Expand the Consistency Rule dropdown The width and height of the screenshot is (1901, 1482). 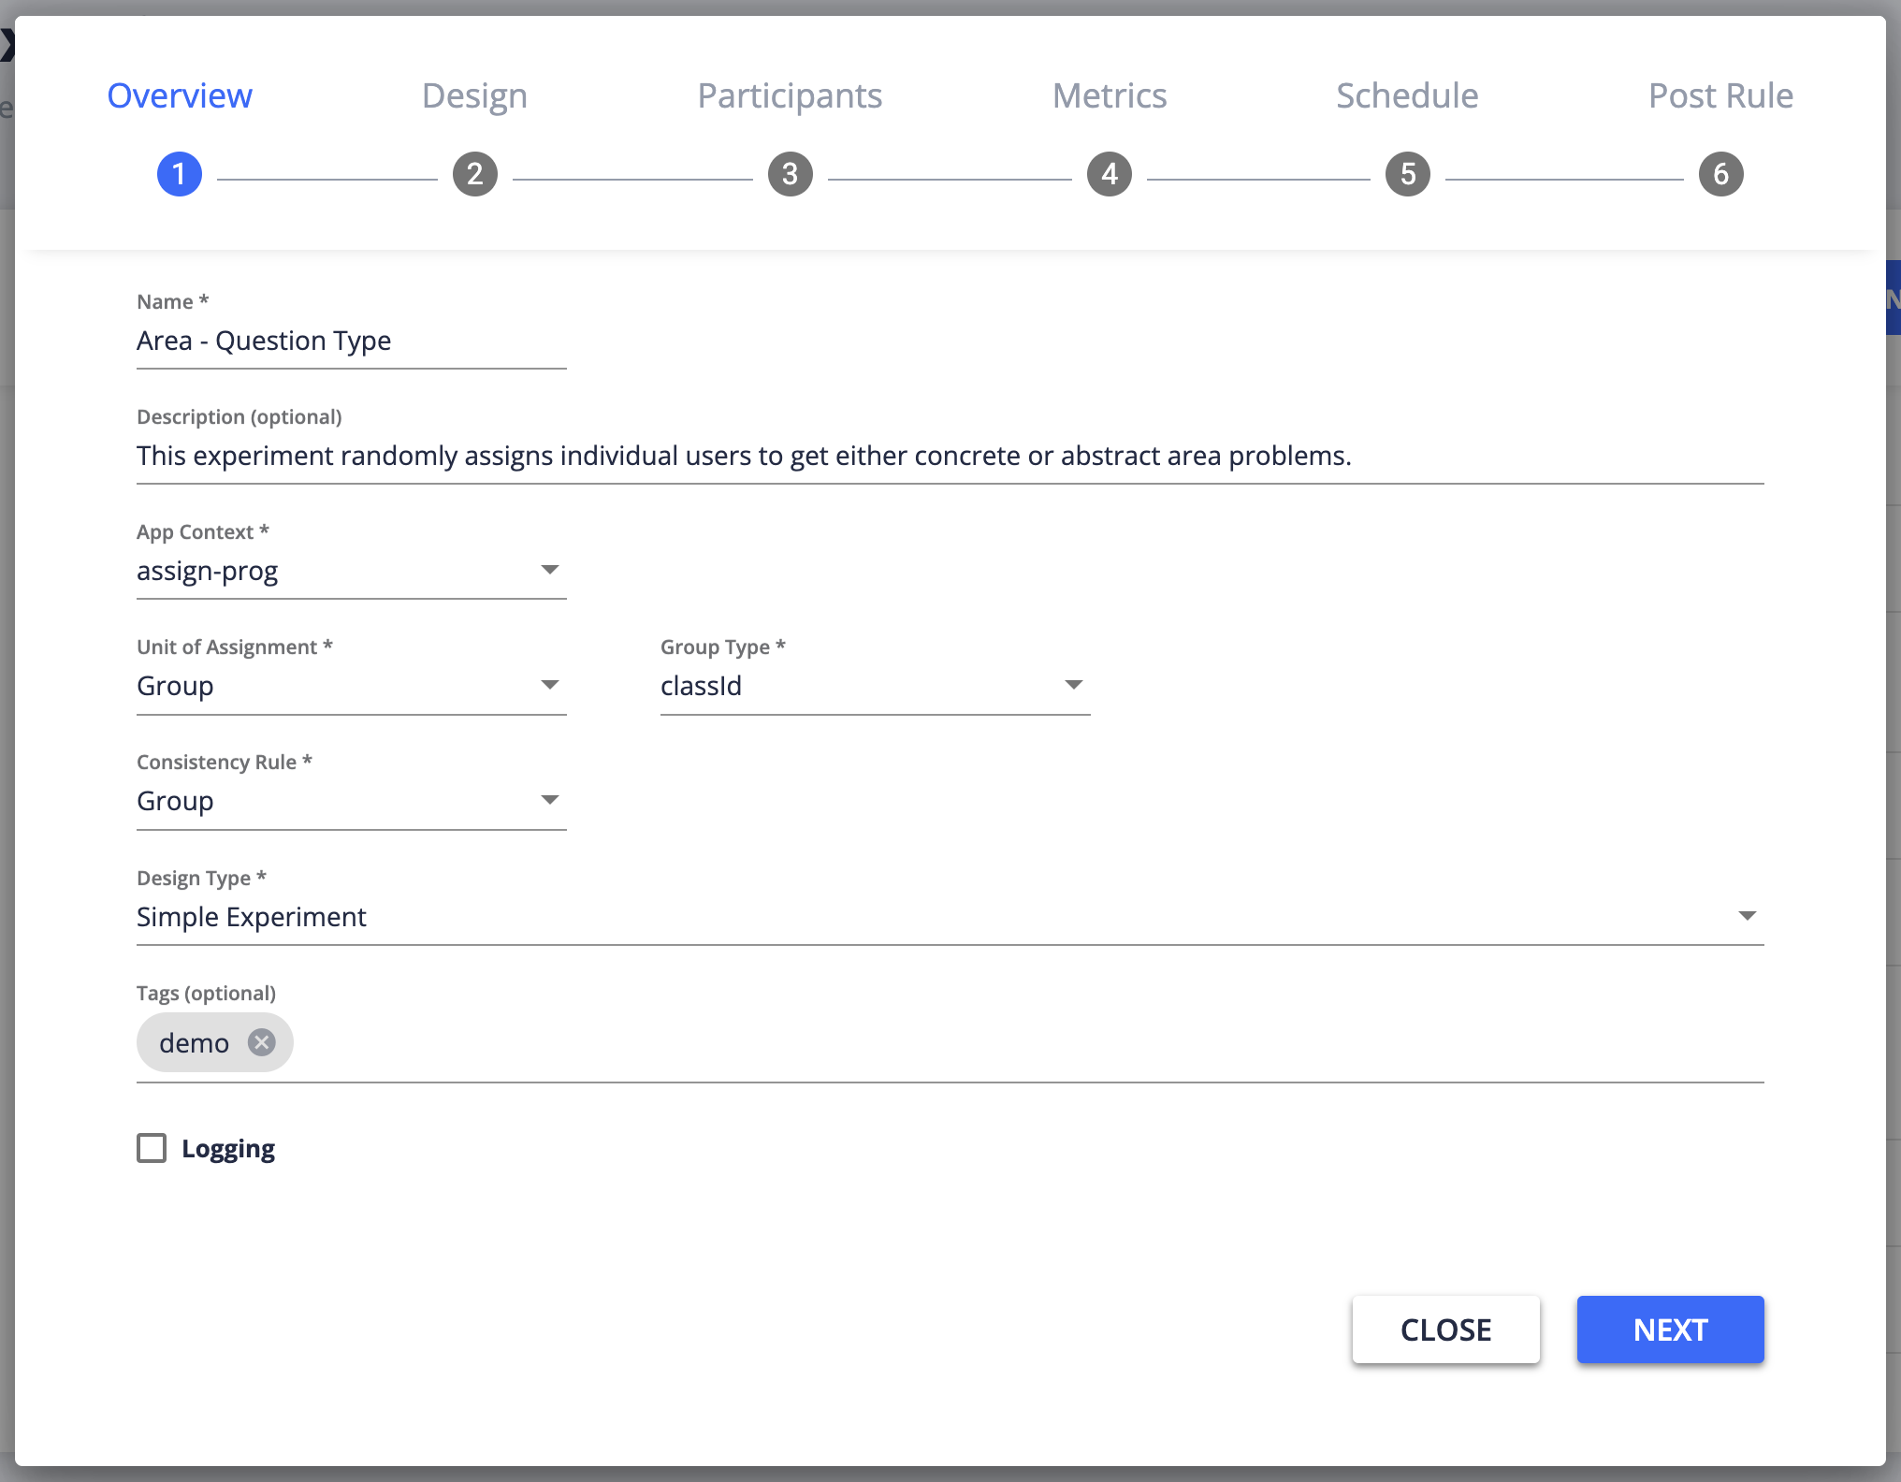click(x=351, y=801)
